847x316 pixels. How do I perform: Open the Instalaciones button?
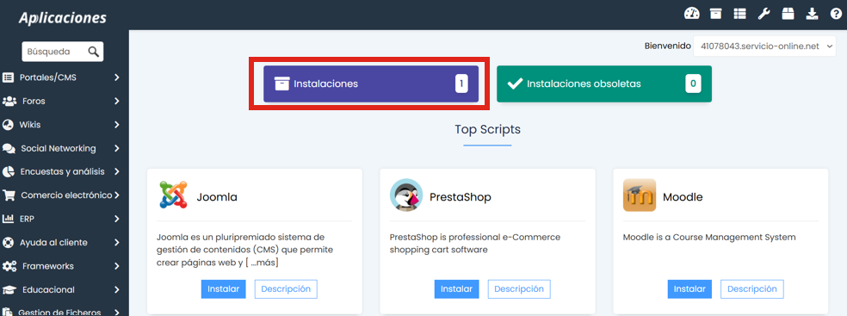point(371,84)
